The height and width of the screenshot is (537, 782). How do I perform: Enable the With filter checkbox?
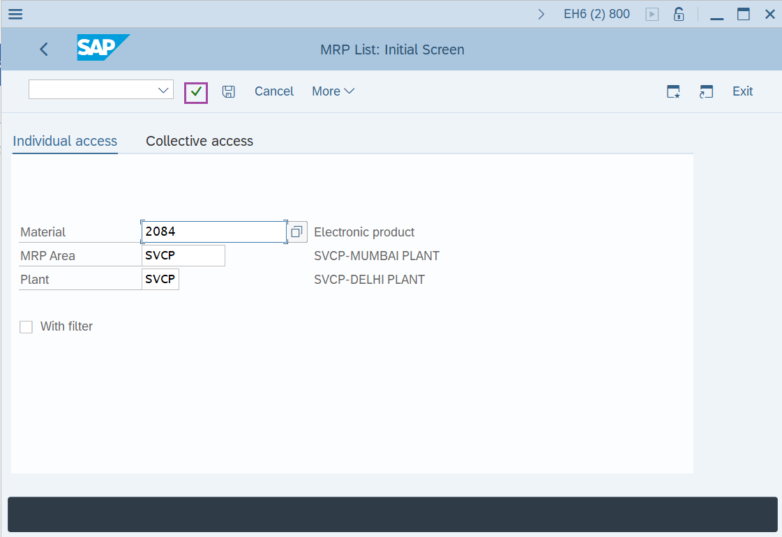pyautogui.click(x=26, y=326)
